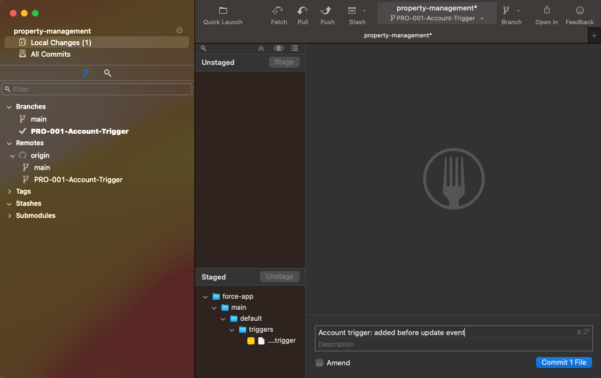Click the property-management repository name in sidebar

(52, 31)
